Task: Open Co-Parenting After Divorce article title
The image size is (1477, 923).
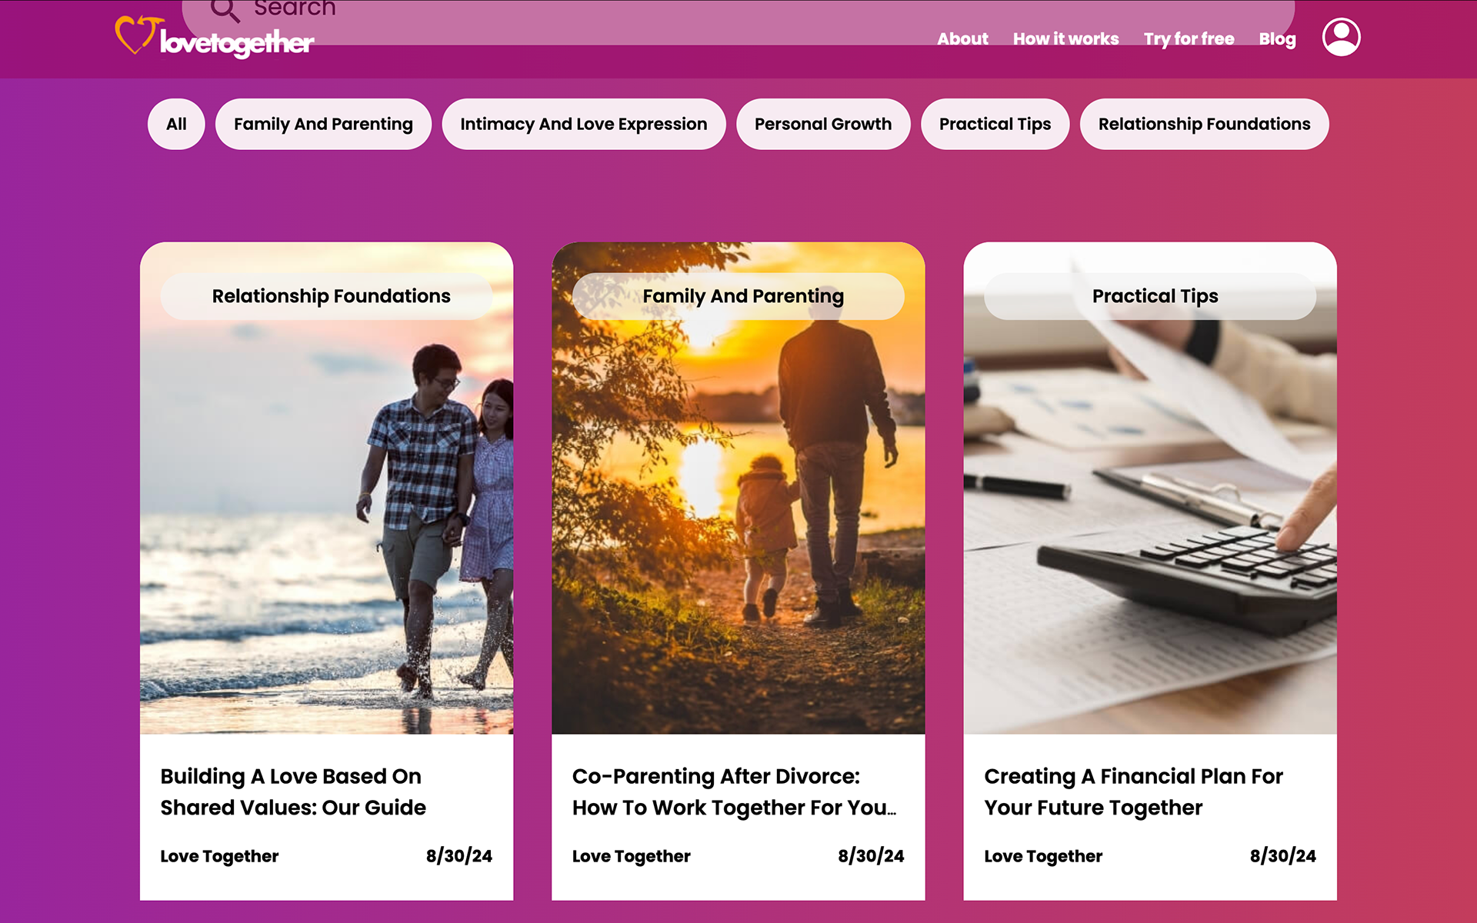Action: [x=735, y=791]
